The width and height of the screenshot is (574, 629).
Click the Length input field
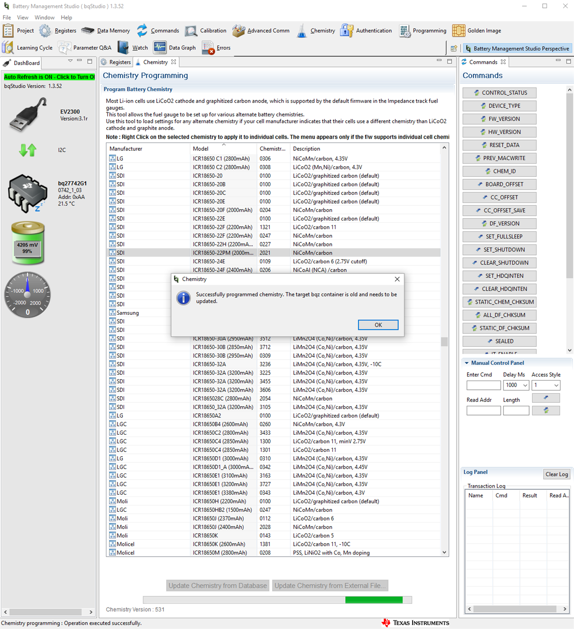pyautogui.click(x=516, y=410)
